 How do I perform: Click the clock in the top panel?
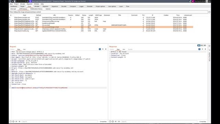tap(200, 1)
